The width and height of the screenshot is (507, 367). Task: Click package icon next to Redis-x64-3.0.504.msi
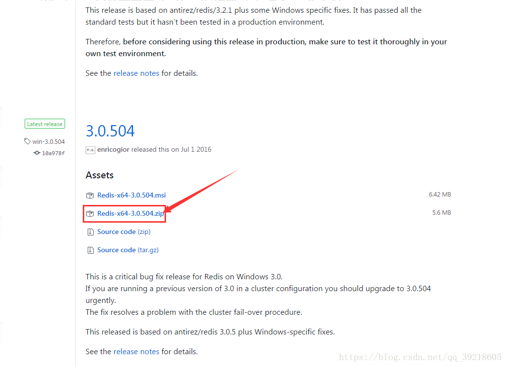click(x=90, y=195)
